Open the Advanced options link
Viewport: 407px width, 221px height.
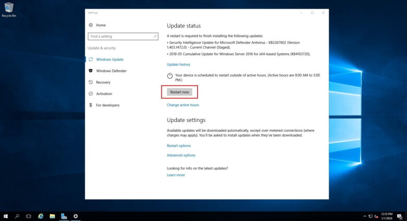[x=181, y=155]
